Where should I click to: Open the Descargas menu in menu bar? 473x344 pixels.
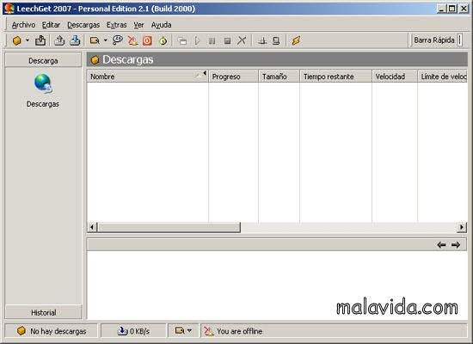pyautogui.click(x=83, y=25)
